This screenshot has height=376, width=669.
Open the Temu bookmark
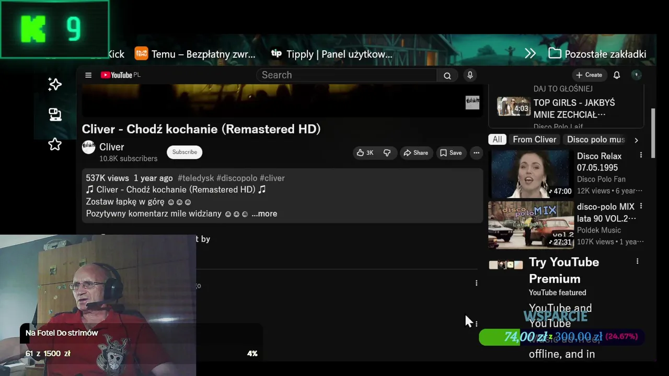(195, 54)
